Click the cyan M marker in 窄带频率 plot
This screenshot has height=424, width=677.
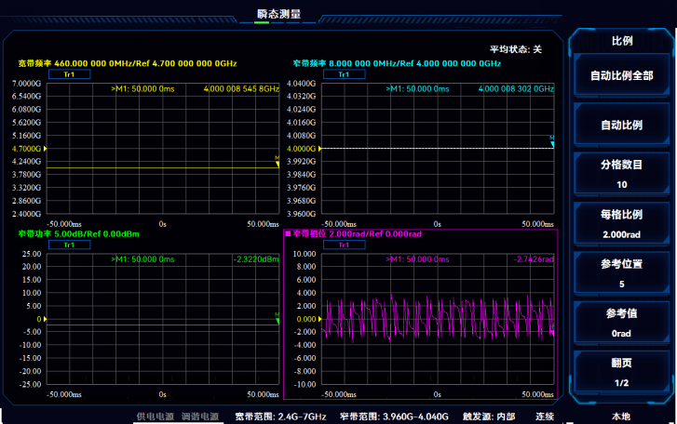pos(552,141)
